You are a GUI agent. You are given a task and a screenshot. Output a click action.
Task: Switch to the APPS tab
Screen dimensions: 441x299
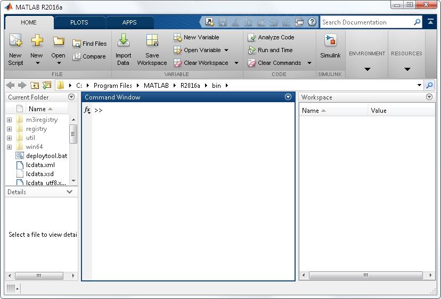pos(129,22)
